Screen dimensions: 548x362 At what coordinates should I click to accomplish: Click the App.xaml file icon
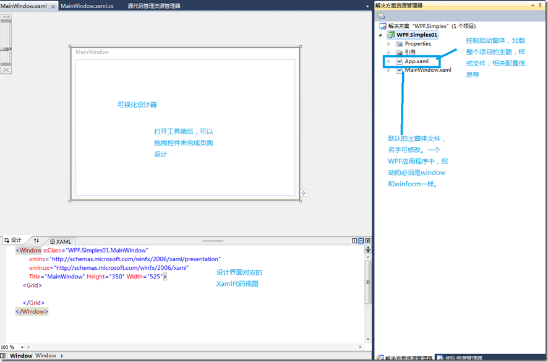[x=399, y=61]
